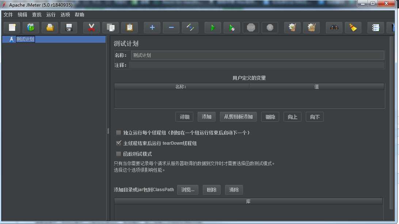Start the test with the green play icon
Screen dimensions: 399x224
pyautogui.click(x=213, y=27)
